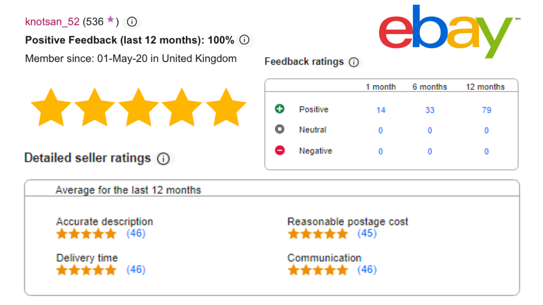Click the Delivery time rating count (46)

[x=136, y=270]
